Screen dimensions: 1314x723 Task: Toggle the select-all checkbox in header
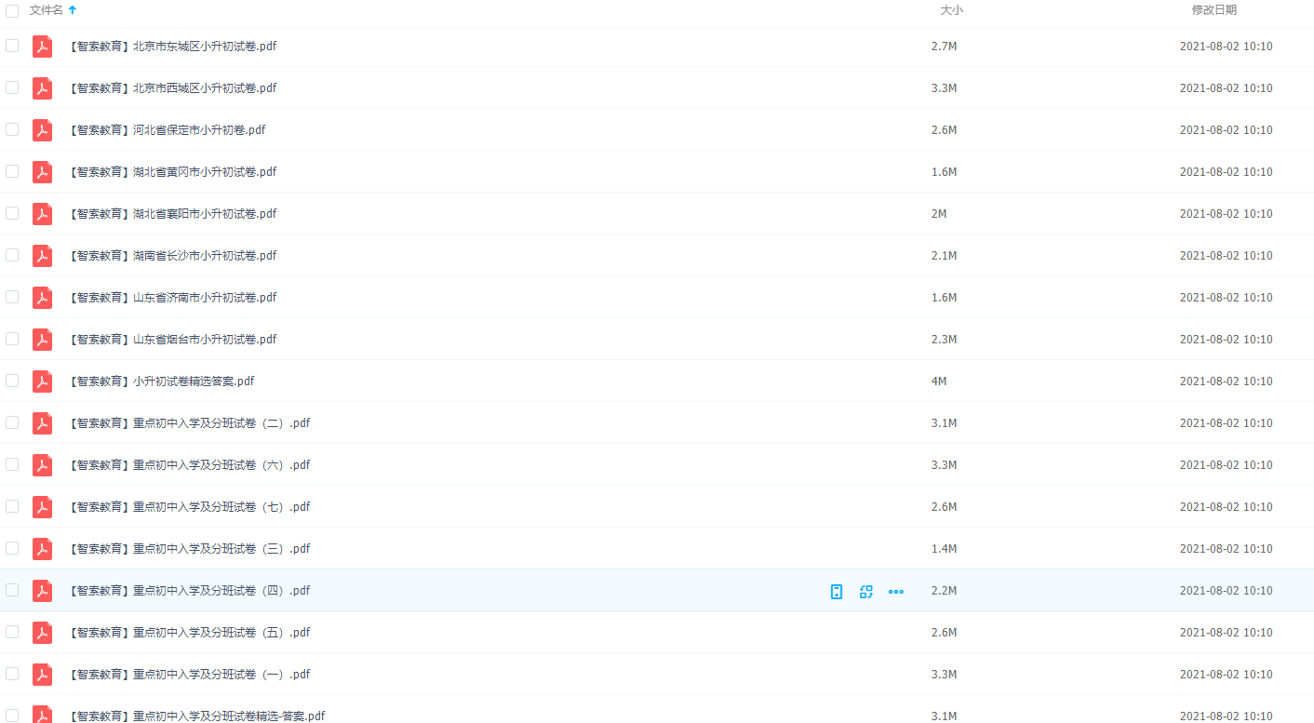(x=12, y=10)
